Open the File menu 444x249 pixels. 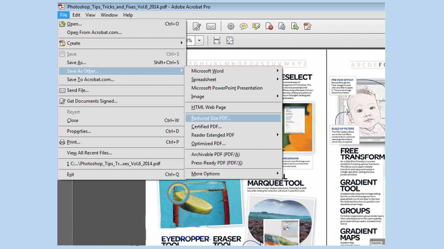(x=64, y=15)
